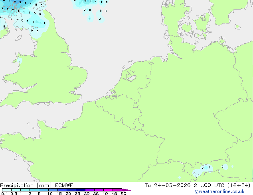This screenshot has width=253, height=195.
Task: Click the legend swatch between 15 and 20
Action: coord(62,190)
